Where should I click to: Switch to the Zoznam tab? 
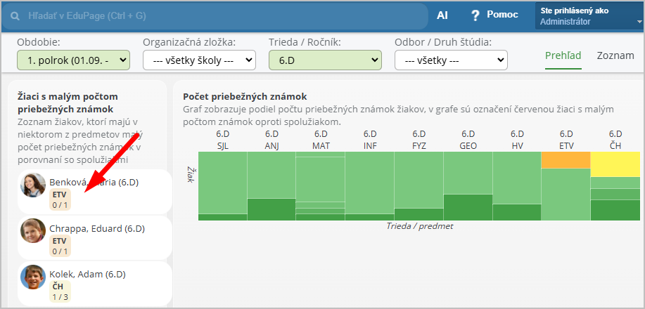coord(615,55)
